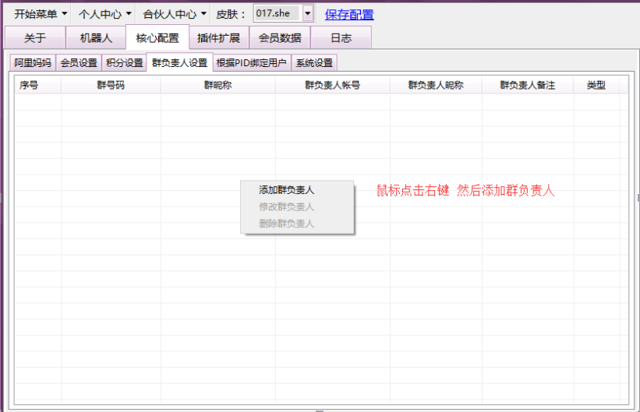
Task: Open the 积分设置 sub-tab
Action: coord(124,63)
